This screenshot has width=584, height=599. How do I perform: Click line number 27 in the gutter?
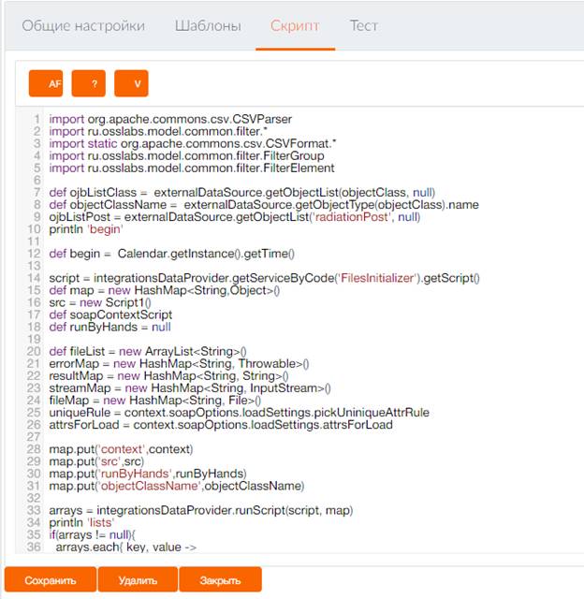point(34,437)
